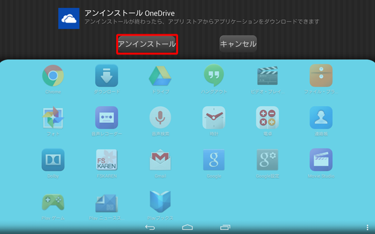Tap the OneDrive cloud icon
Viewport: 375px width, 234px height.
(69, 19)
